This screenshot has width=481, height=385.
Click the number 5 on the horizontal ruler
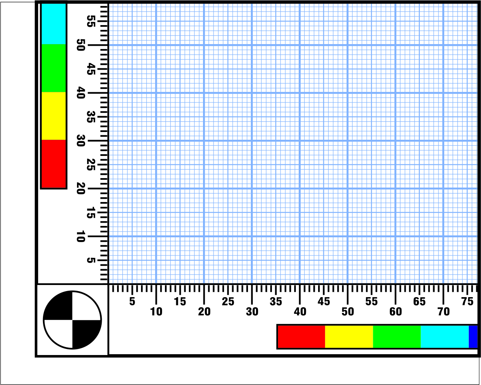coord(132,301)
